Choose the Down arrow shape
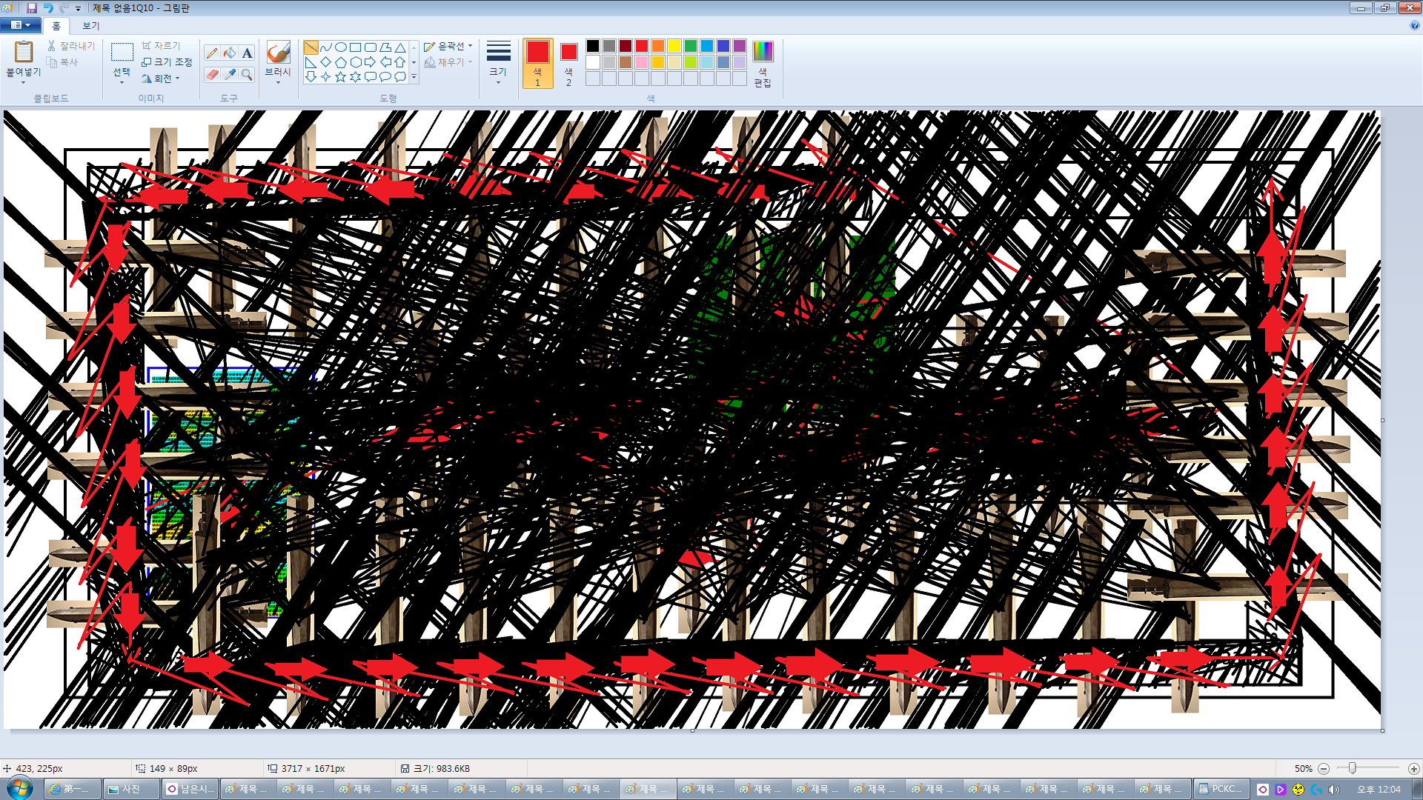1423x800 pixels. (311, 76)
